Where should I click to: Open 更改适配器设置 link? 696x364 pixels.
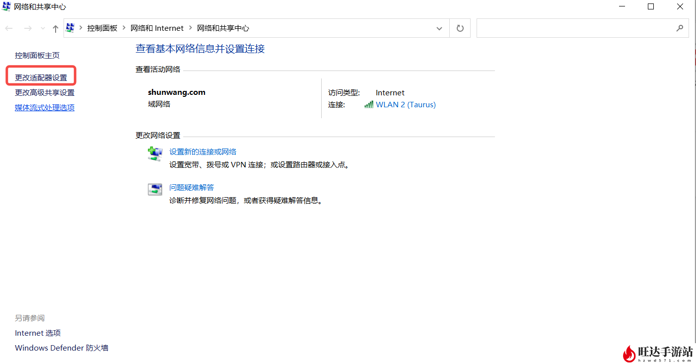point(41,78)
